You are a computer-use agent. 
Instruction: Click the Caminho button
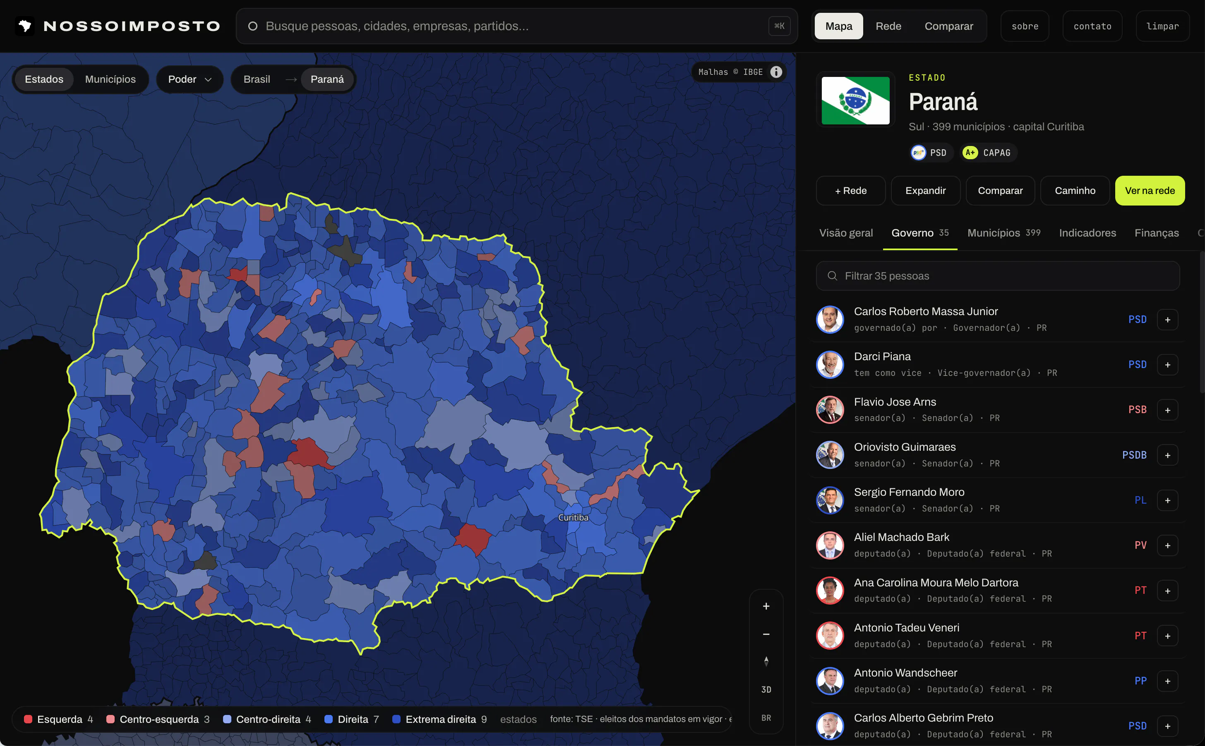[1075, 191]
